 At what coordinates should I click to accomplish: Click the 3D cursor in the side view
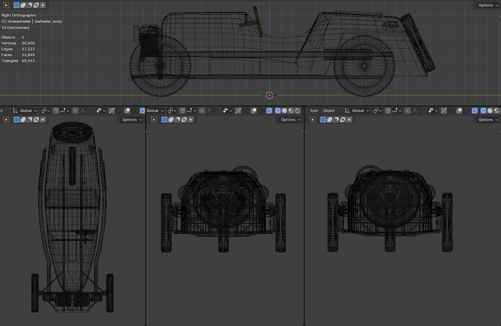270,95
